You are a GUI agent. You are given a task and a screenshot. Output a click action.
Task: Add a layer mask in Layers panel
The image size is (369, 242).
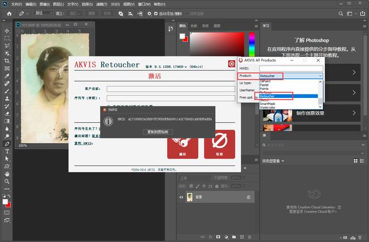[218, 237]
